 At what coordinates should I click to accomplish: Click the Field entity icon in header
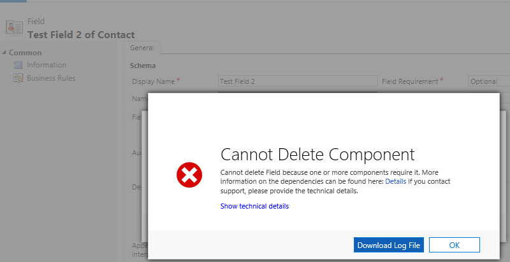13,28
